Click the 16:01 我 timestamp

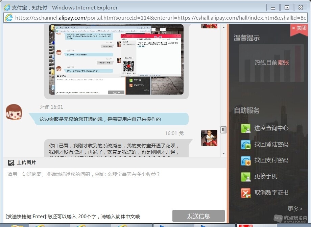pyautogui.click(x=174, y=133)
